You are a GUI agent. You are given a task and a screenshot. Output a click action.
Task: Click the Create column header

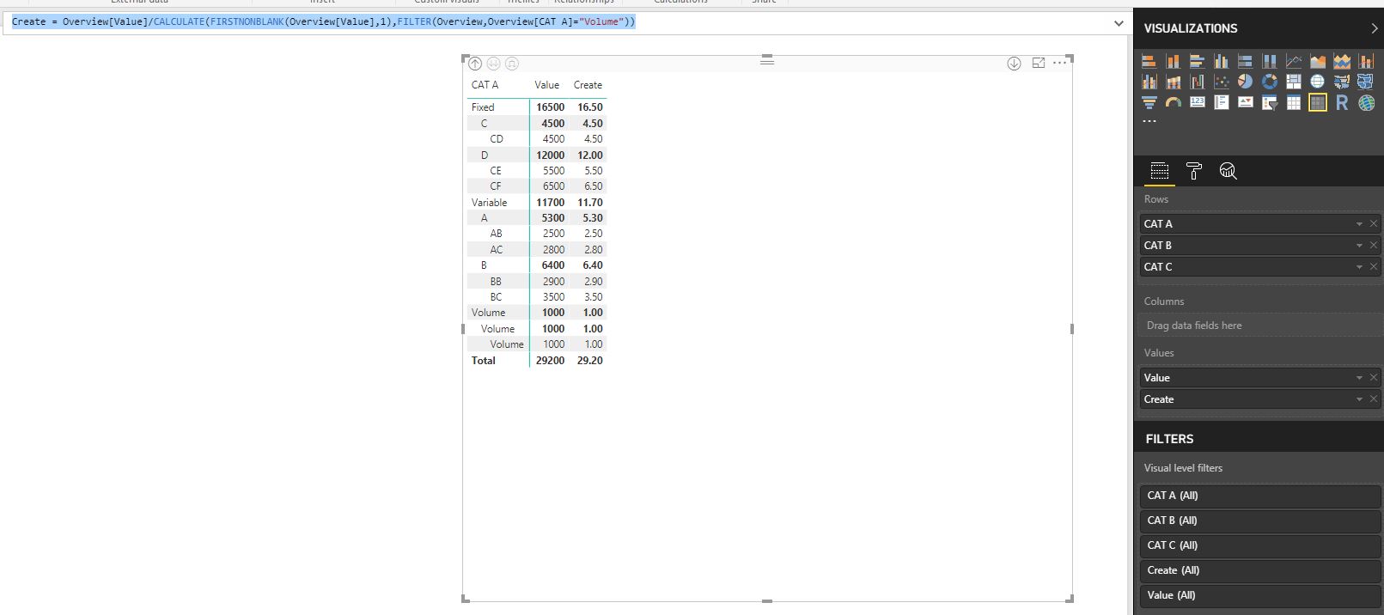click(x=588, y=85)
